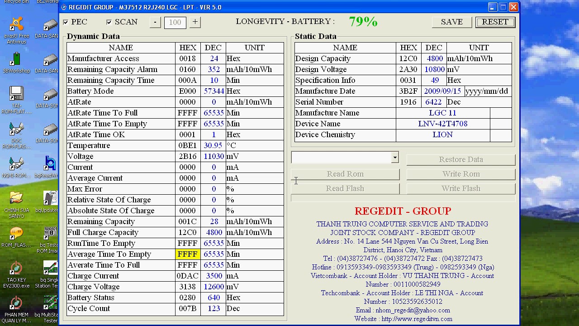579x326 pixels.
Task: Click the Manufacture Name value LGC 11
Action: coord(442,113)
